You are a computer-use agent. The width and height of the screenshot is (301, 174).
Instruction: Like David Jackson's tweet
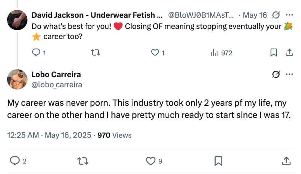tap(155, 53)
